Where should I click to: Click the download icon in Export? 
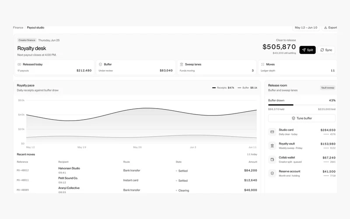pos(325,28)
